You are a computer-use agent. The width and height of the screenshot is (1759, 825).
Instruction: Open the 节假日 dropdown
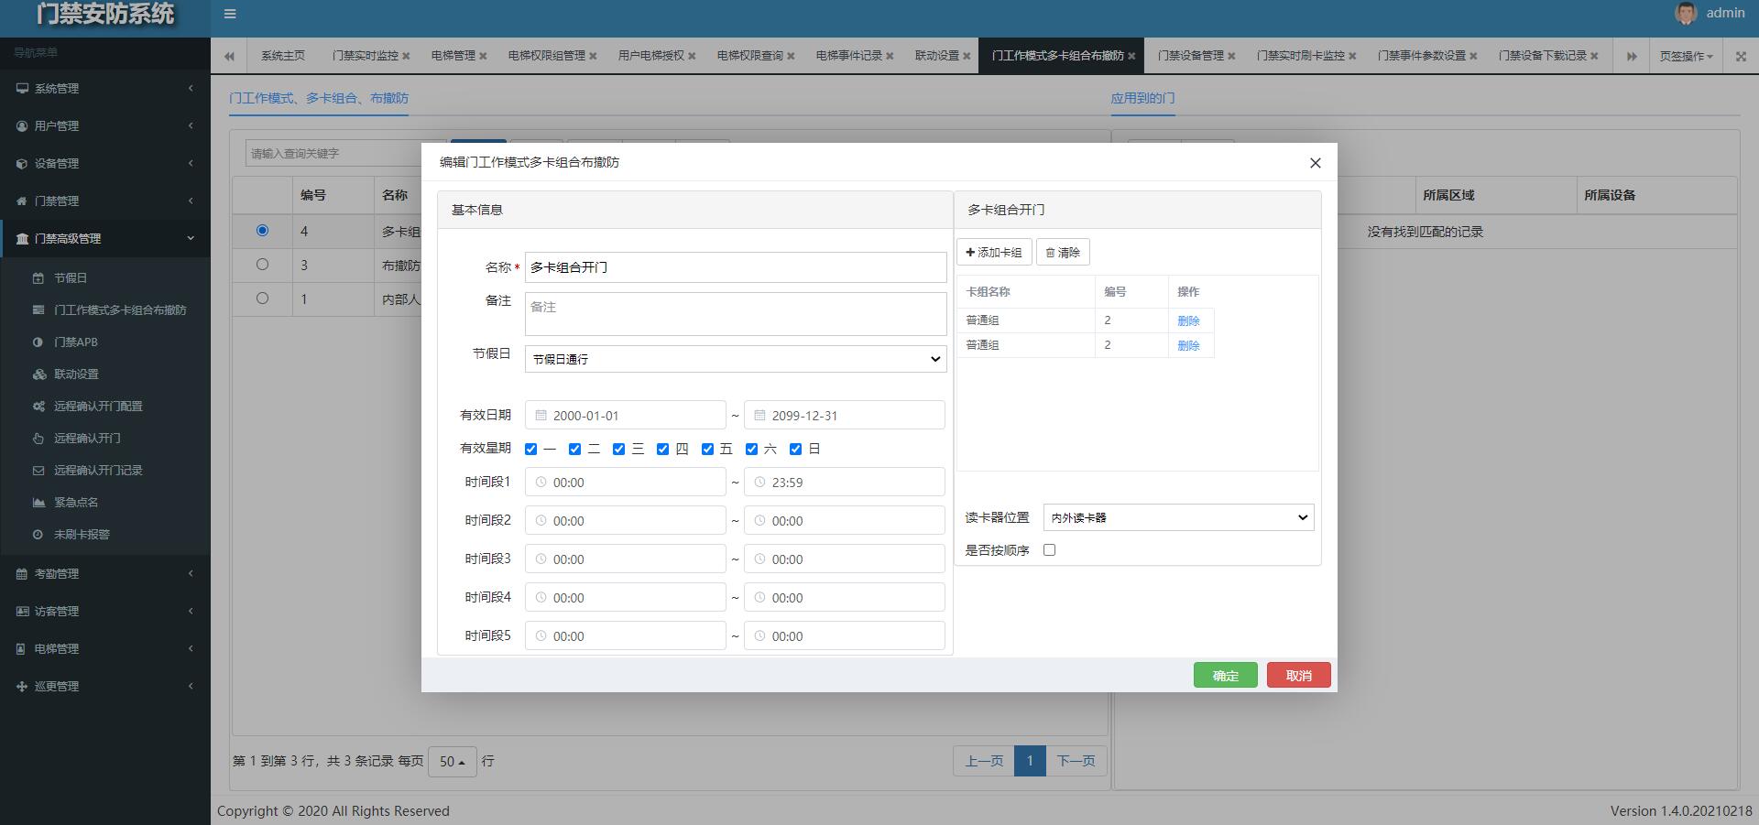(735, 359)
